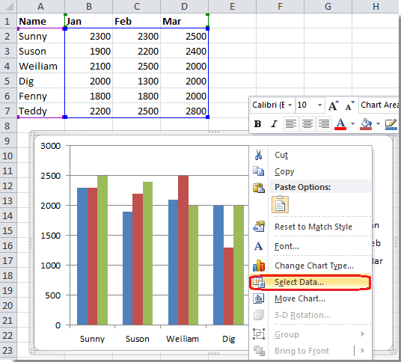
Task: Click the Cut scissors icon
Action: pyautogui.click(x=258, y=155)
